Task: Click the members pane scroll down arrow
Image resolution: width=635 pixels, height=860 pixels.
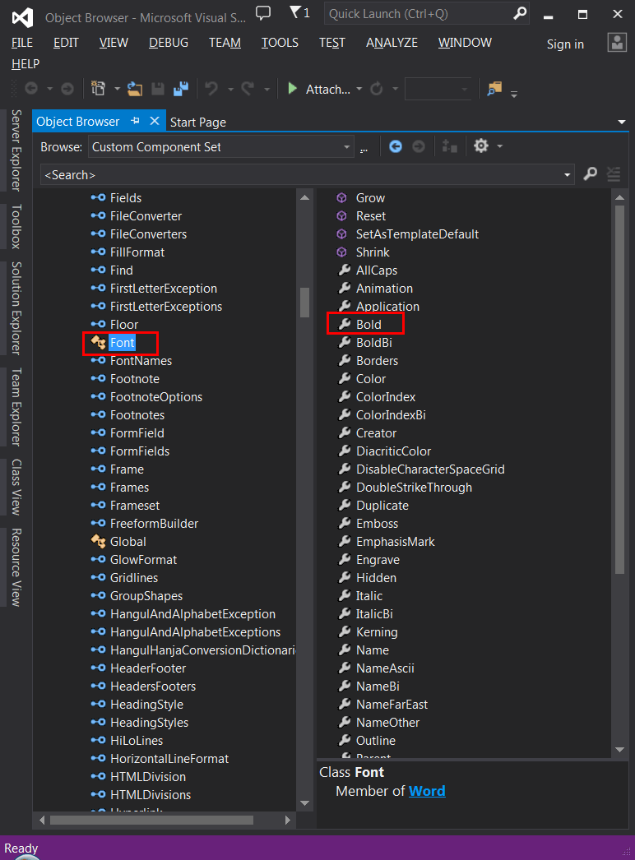Action: pos(619,750)
